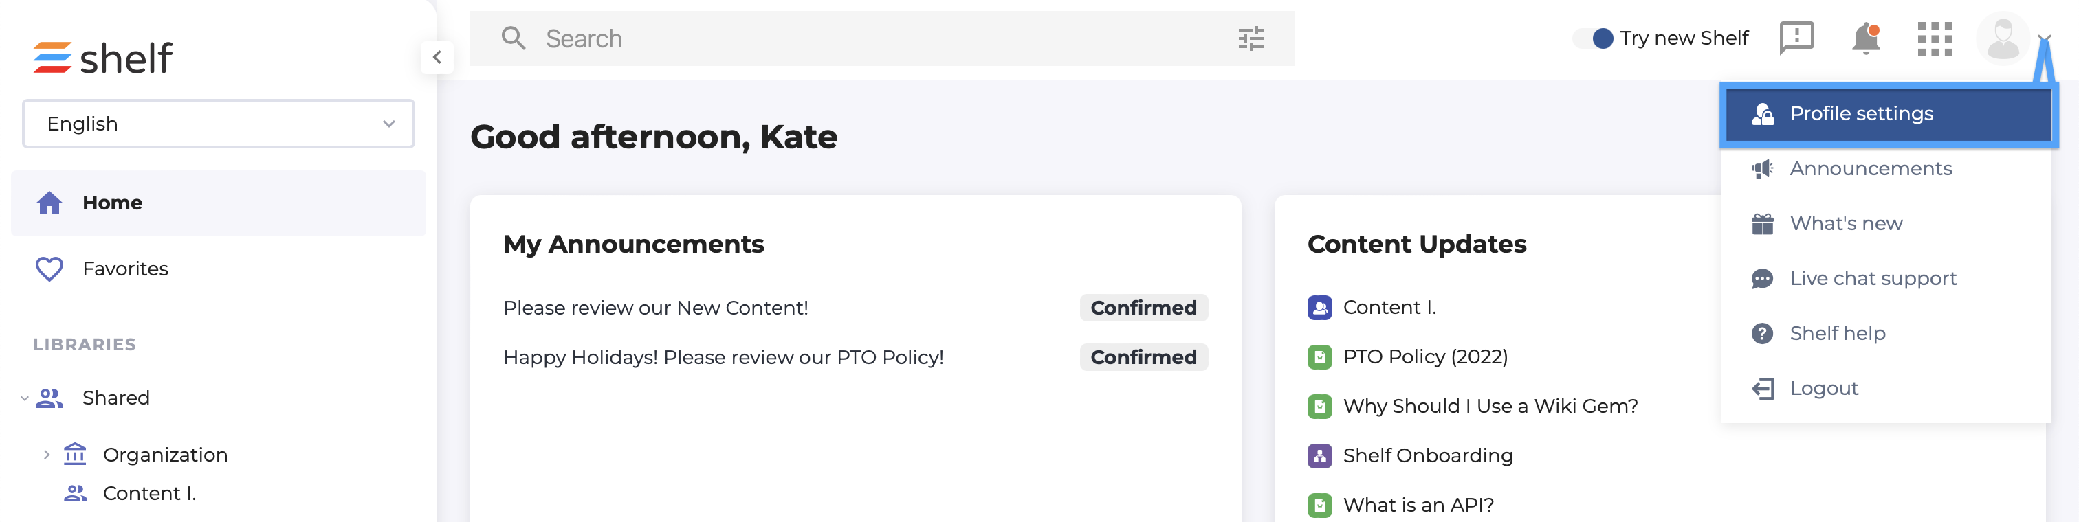Click the Home house icon
Screen dimensions: 2079x522
tap(49, 203)
